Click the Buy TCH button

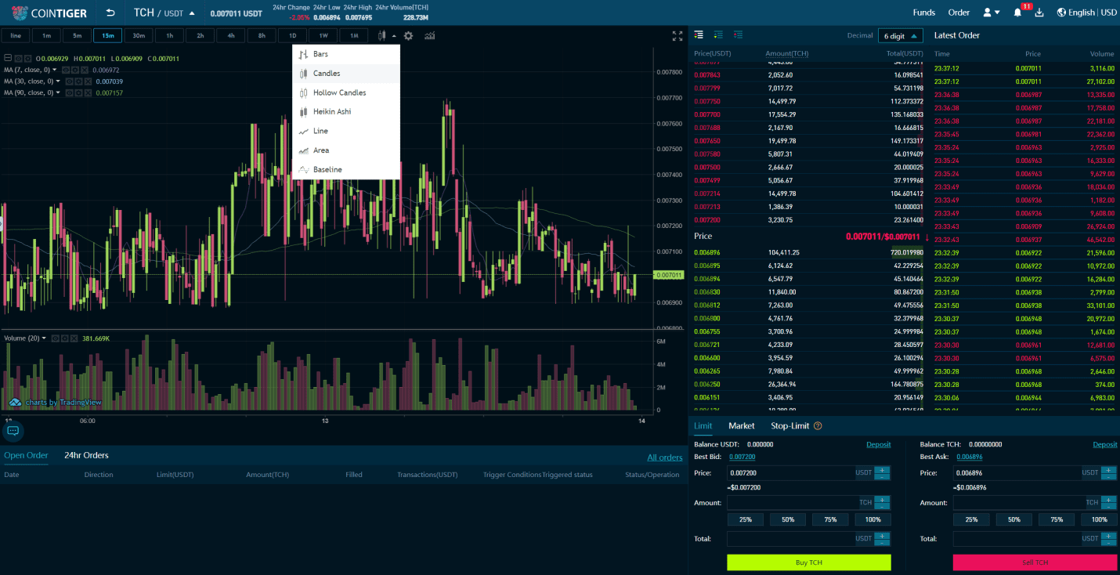coord(809,562)
